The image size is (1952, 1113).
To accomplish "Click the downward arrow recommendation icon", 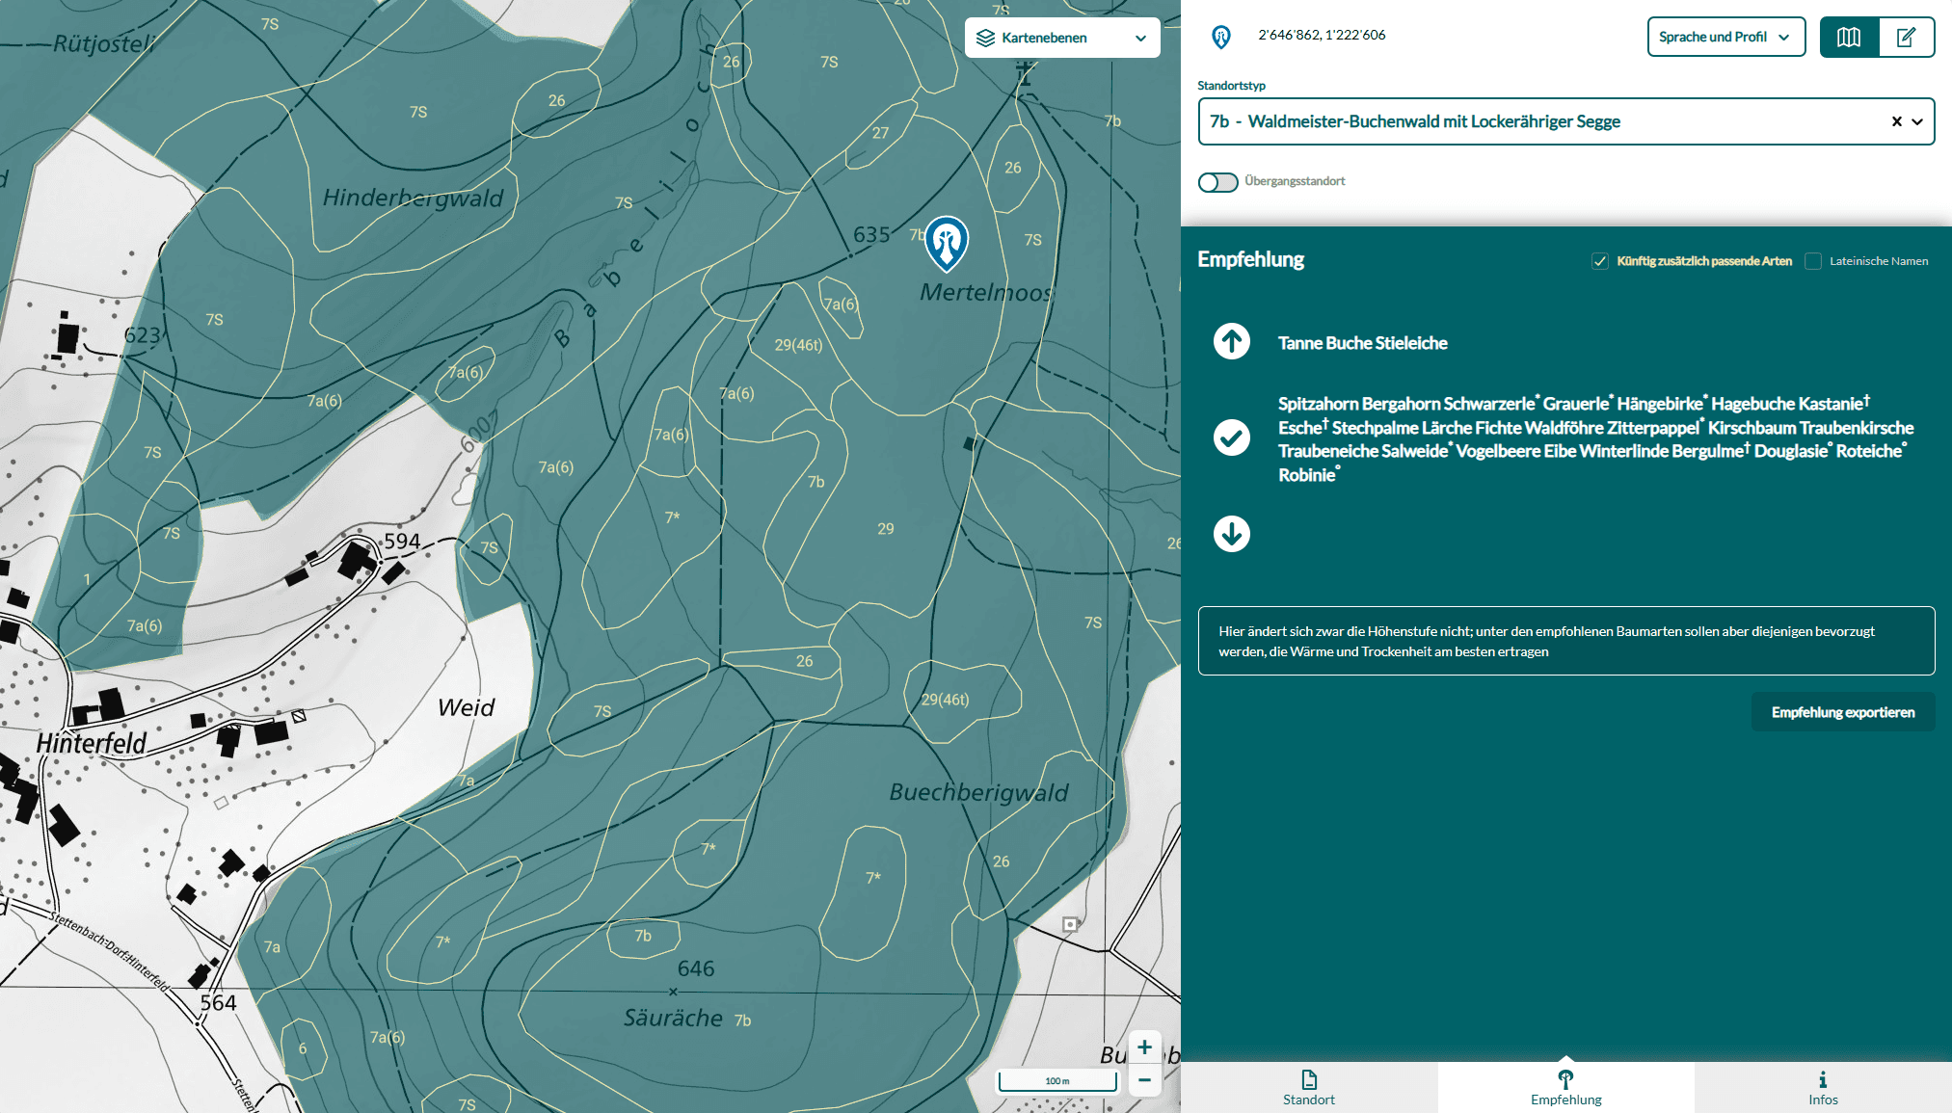I will pos(1231,533).
